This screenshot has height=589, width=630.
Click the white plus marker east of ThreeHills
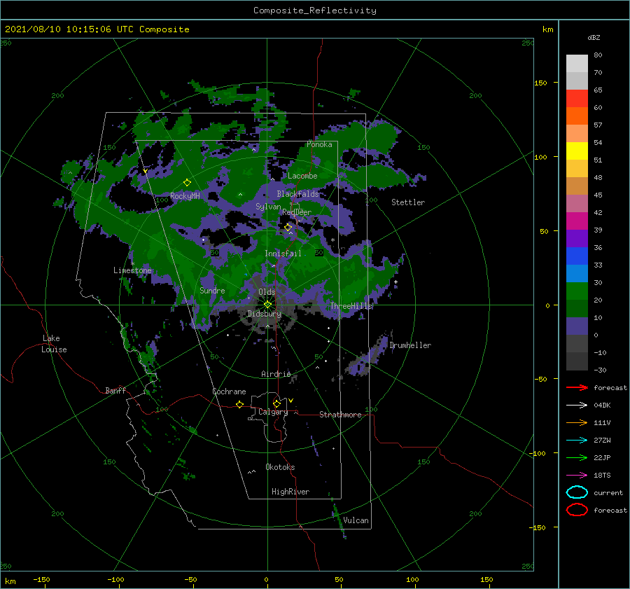(395, 282)
